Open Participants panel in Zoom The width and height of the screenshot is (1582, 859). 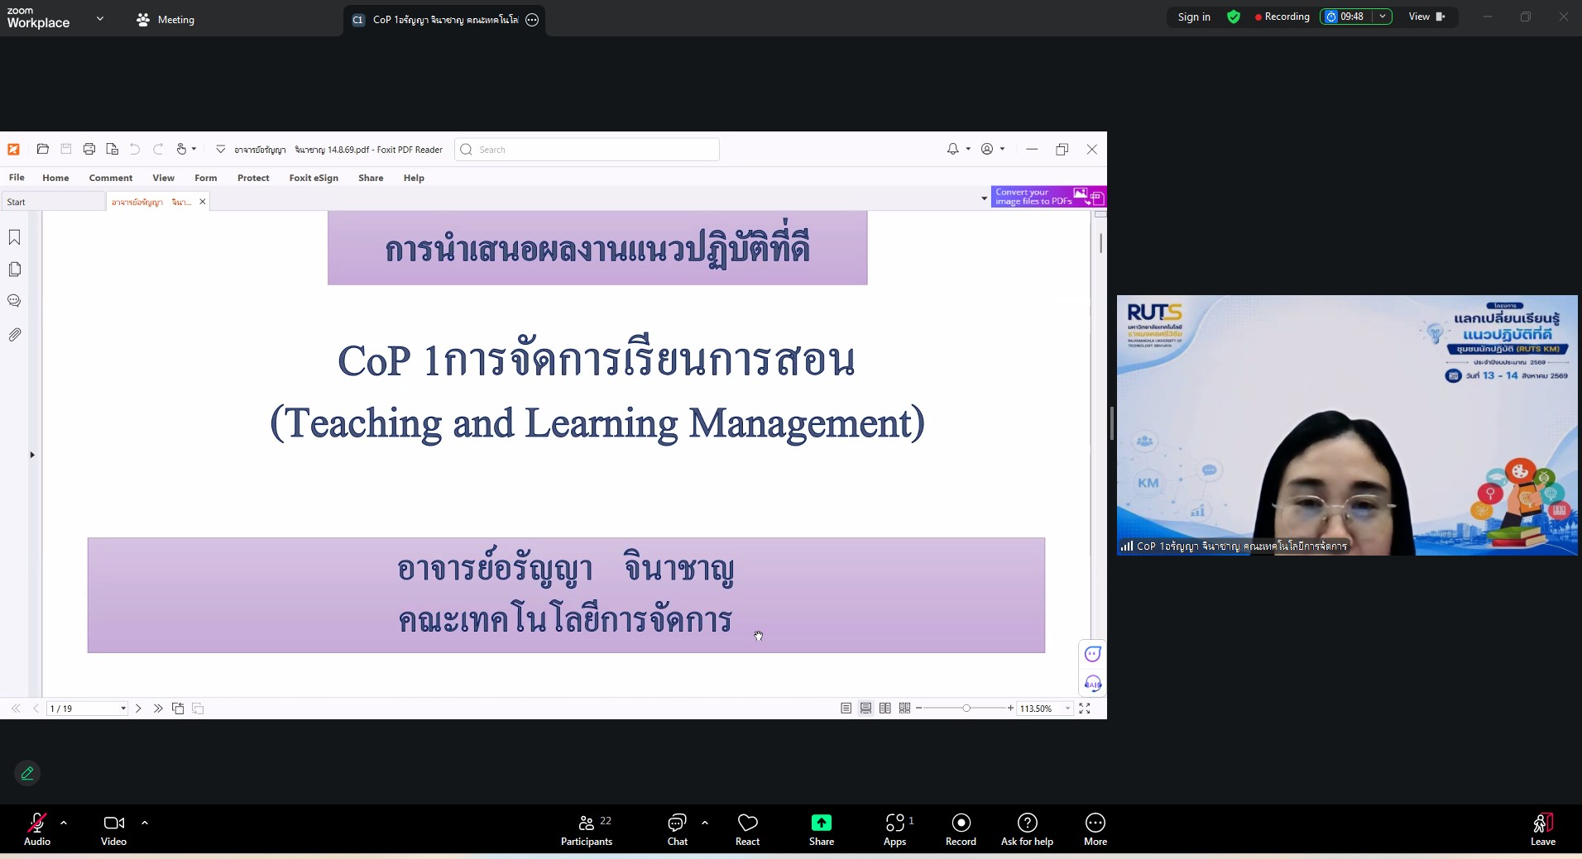[x=587, y=829]
